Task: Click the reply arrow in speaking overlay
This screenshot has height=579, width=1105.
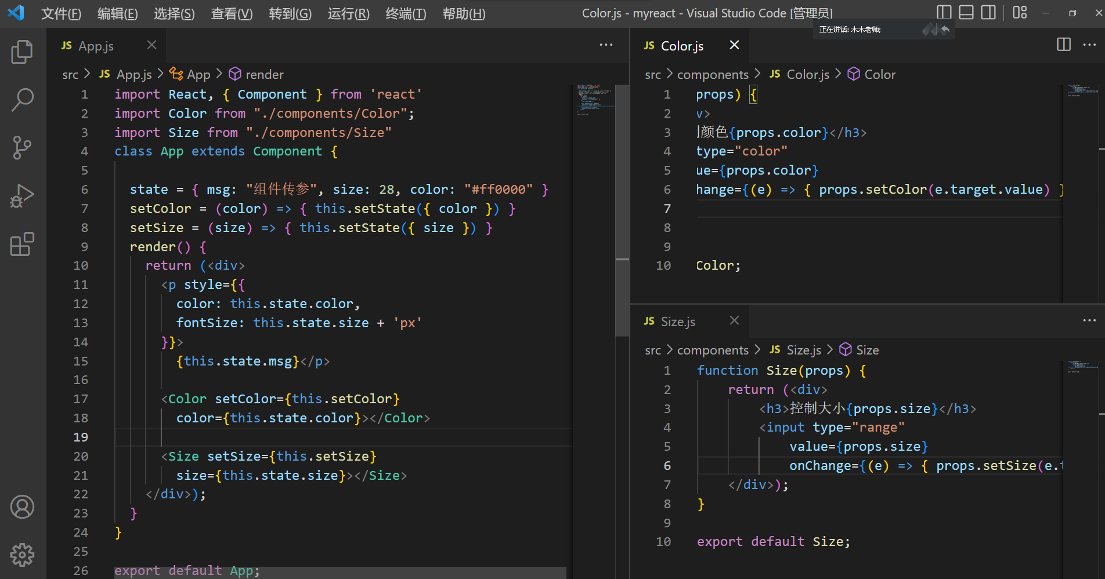Action: [x=945, y=29]
